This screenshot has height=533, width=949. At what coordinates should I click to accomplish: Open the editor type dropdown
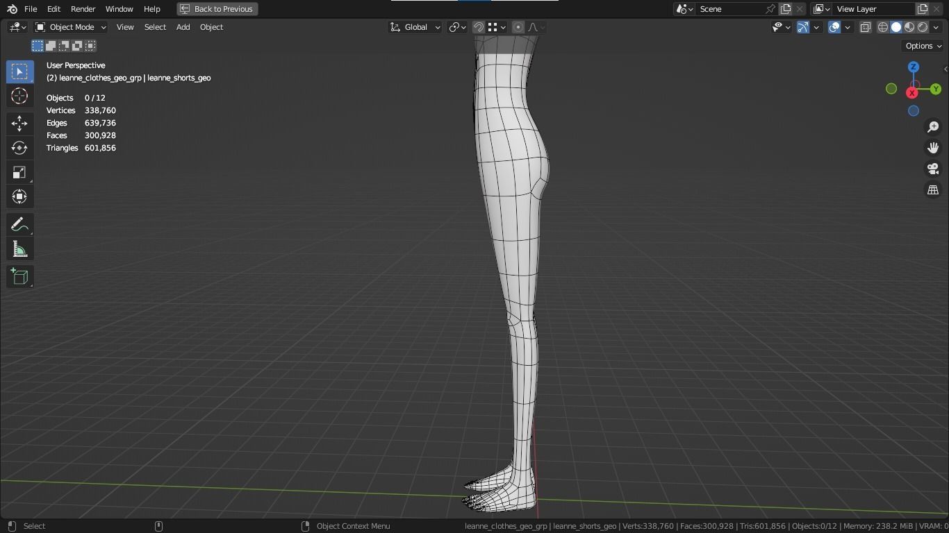pos(17,27)
